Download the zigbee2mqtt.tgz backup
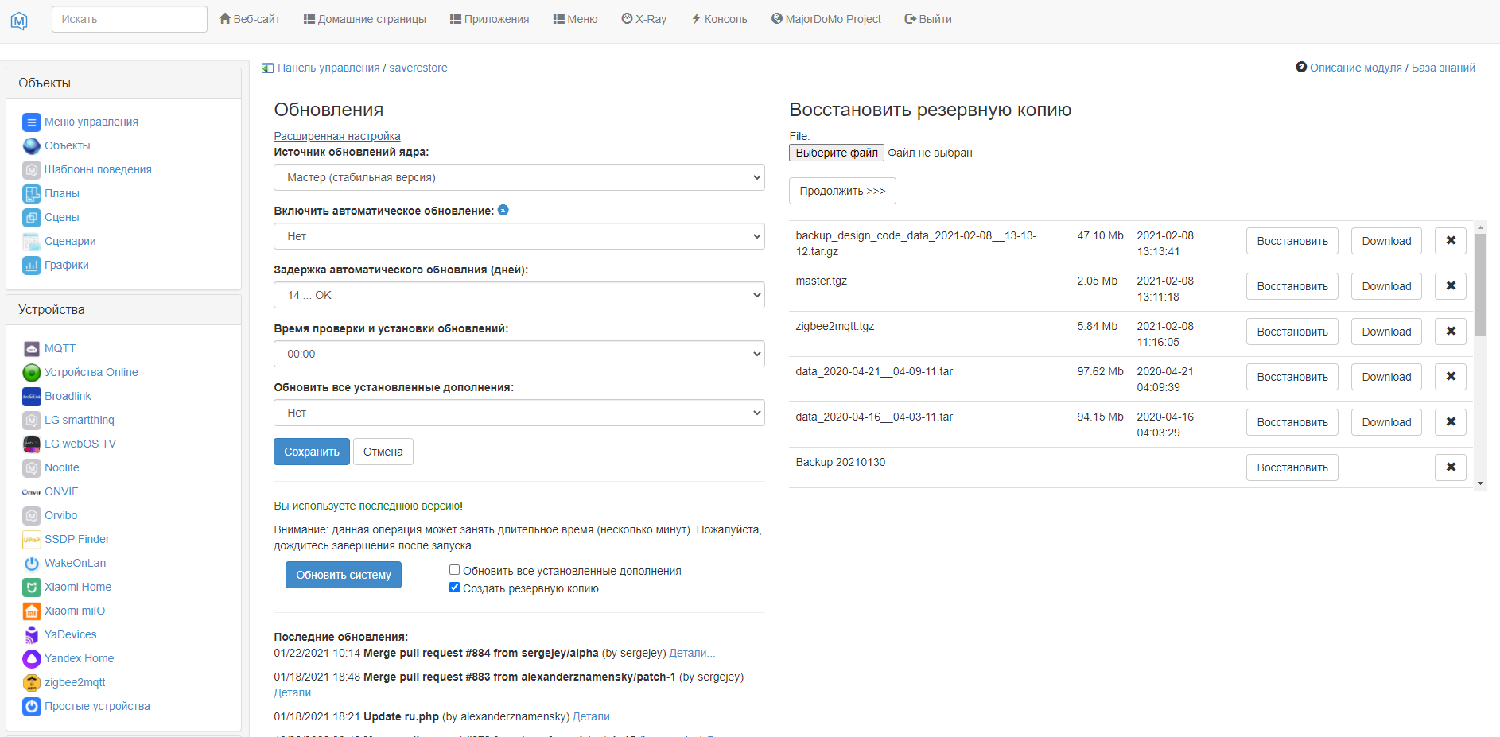The image size is (1500, 737). (x=1385, y=332)
